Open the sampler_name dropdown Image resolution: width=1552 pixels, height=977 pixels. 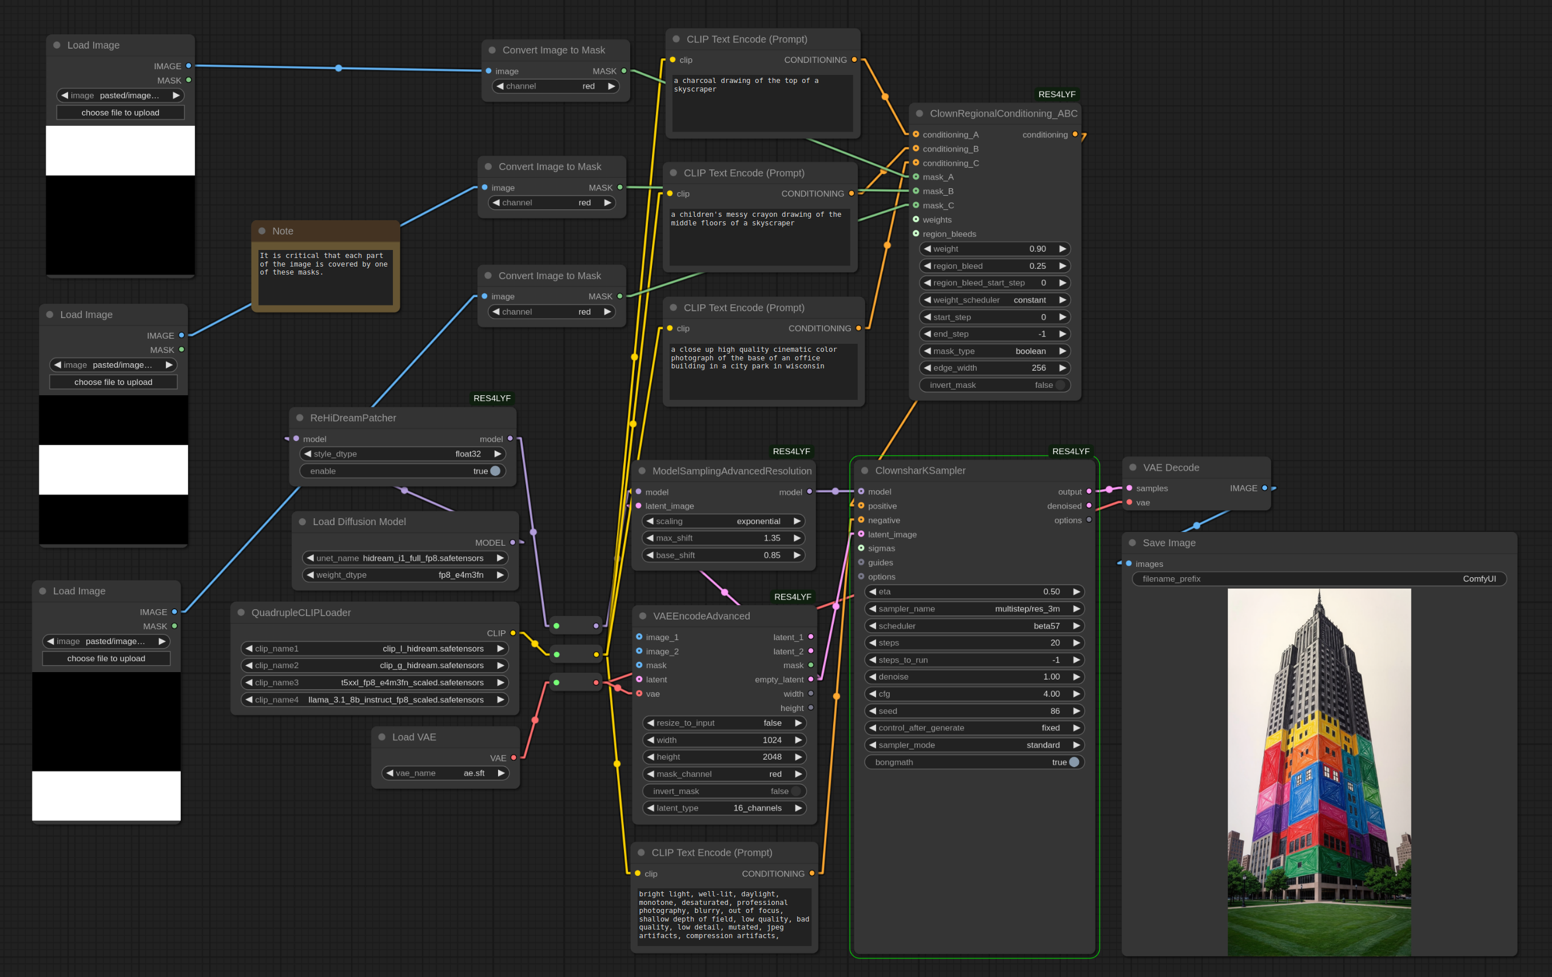974,609
